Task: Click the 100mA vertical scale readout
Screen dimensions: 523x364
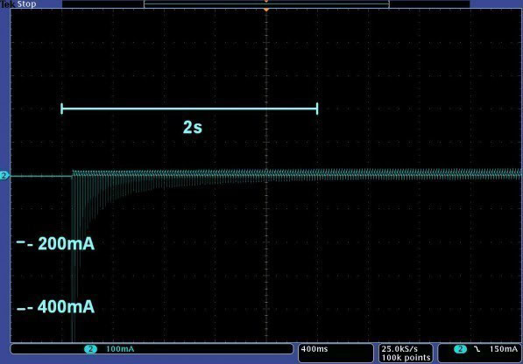Action: (120, 349)
